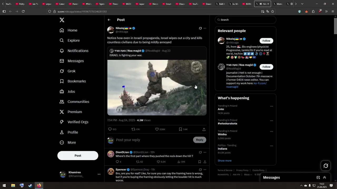Image resolution: width=337 pixels, height=189 pixels.
Task: Open Profile from the sidebar
Action: point(69,132)
